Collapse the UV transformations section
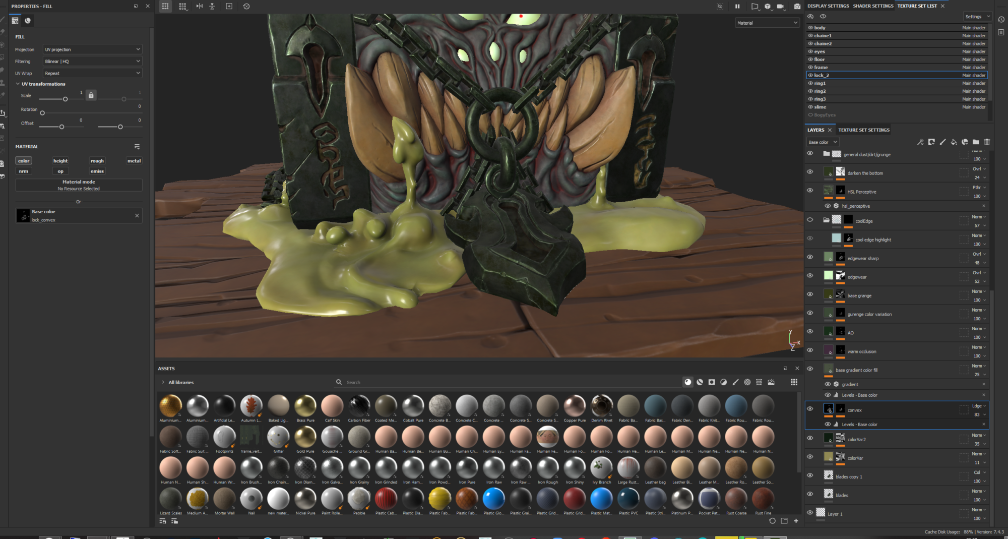1008x539 pixels. [x=18, y=84]
